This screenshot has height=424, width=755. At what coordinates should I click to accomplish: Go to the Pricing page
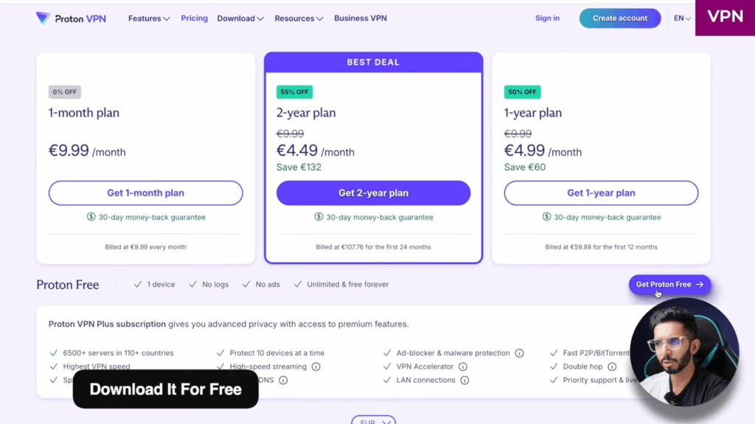194,18
